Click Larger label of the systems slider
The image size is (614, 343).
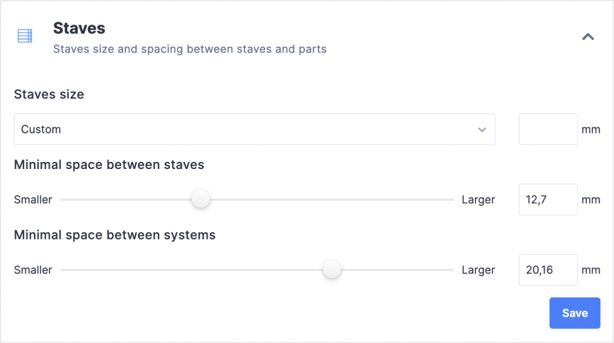pos(478,270)
